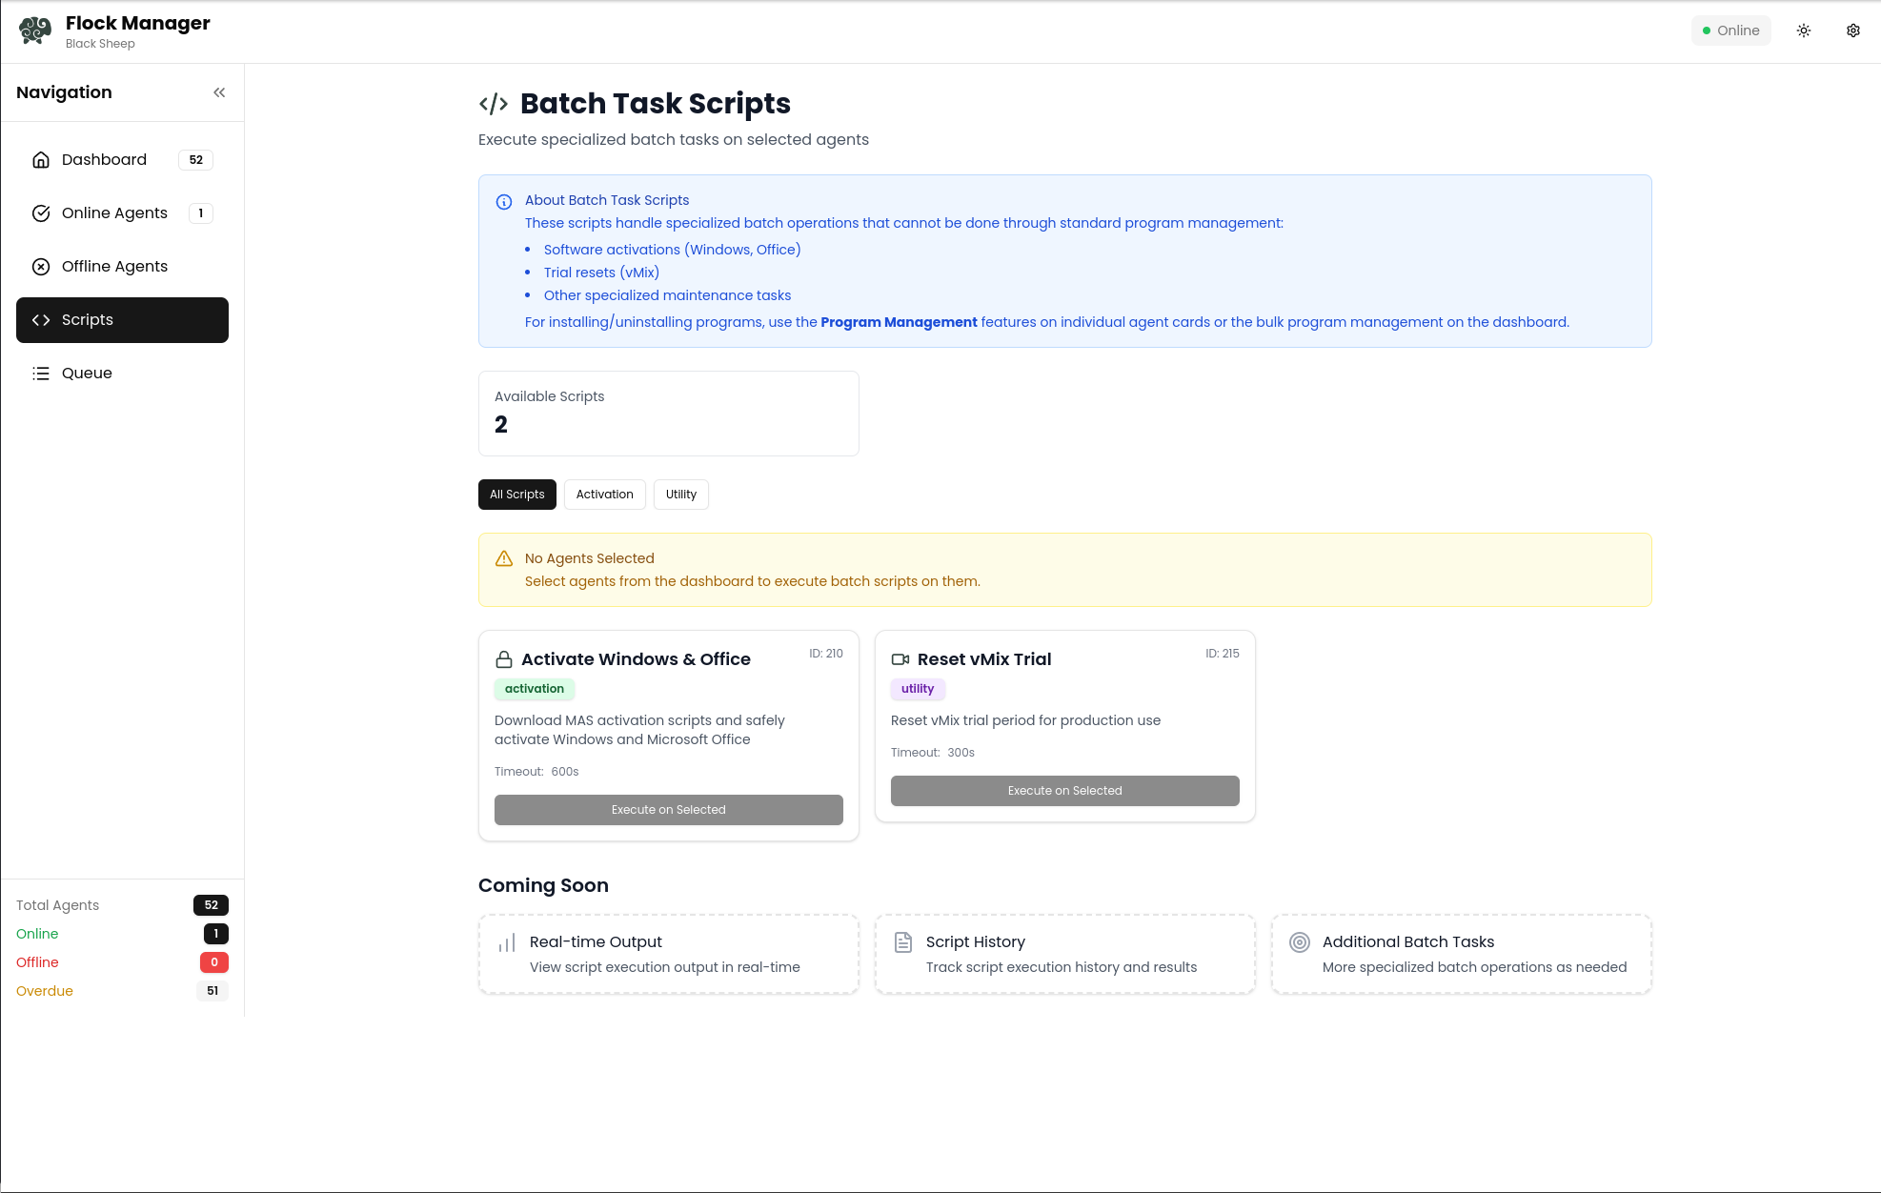1881x1193 pixels.
Task: Enable the Activation script filter
Action: [604, 495]
